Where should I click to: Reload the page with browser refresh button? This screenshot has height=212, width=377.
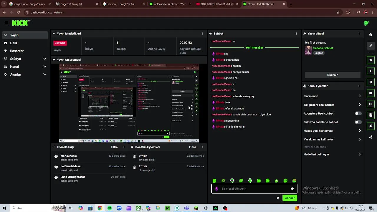coord(18,12)
